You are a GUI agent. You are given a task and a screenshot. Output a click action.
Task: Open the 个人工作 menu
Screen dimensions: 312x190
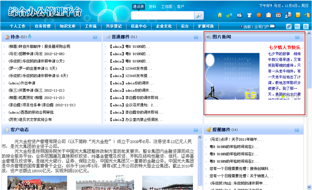click(17, 26)
